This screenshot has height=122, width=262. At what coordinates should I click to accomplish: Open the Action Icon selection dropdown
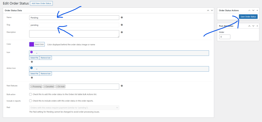(37, 69)
